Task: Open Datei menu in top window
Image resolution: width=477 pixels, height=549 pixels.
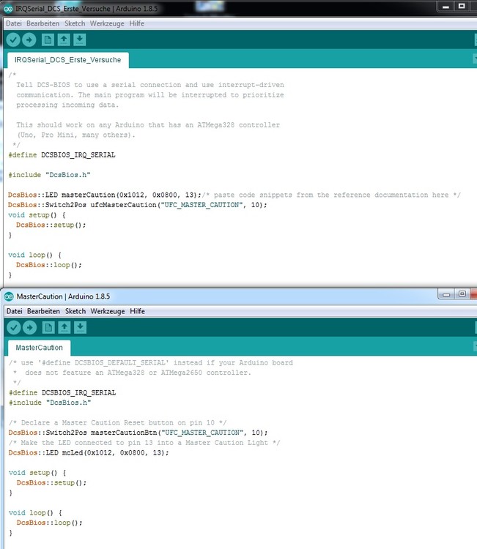Action: (x=14, y=23)
